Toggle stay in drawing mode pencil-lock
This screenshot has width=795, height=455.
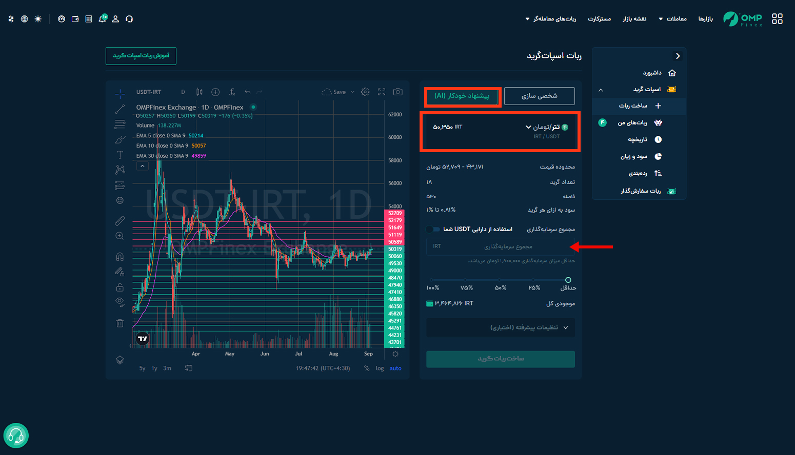120,272
